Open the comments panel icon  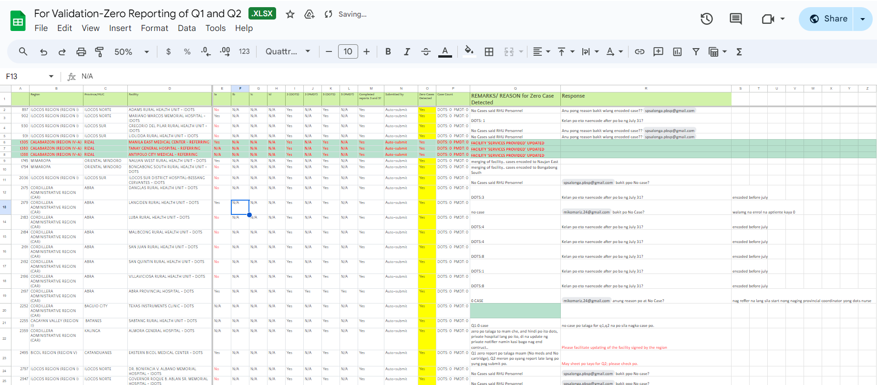click(x=735, y=19)
